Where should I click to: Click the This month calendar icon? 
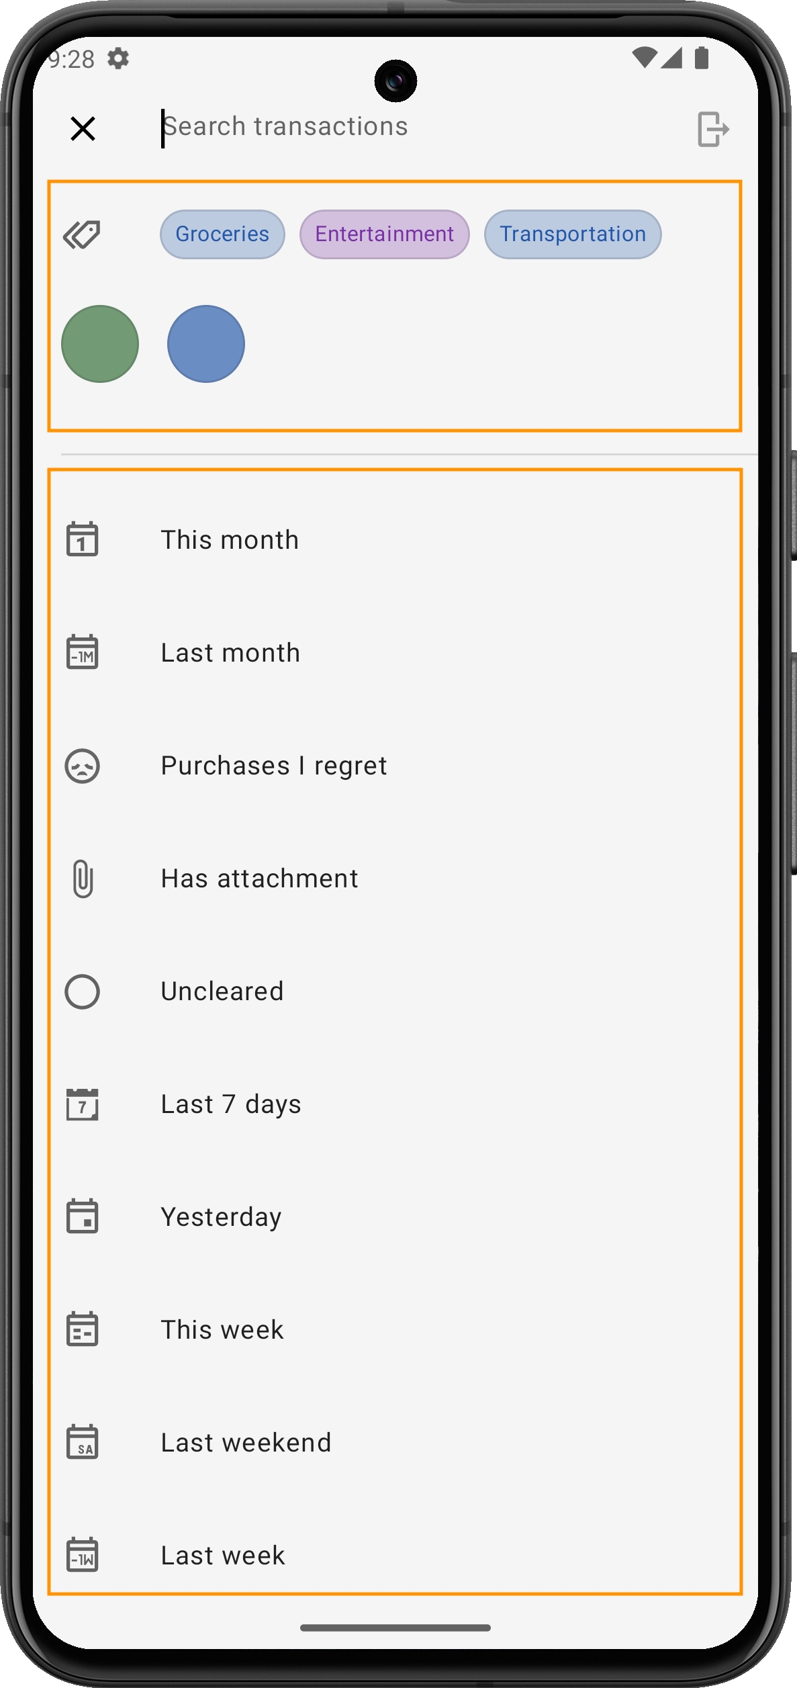83,539
